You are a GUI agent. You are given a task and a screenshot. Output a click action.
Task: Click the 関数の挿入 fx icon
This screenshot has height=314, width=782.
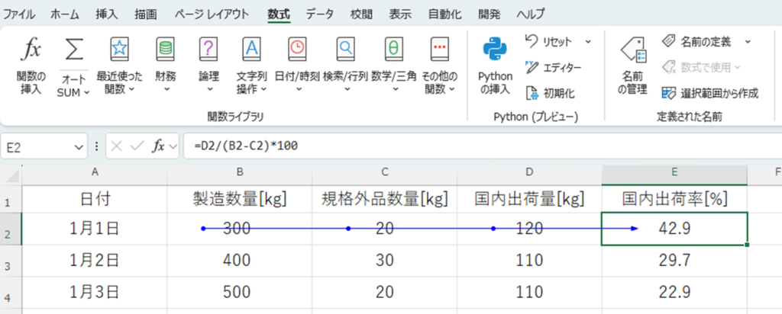[31, 50]
